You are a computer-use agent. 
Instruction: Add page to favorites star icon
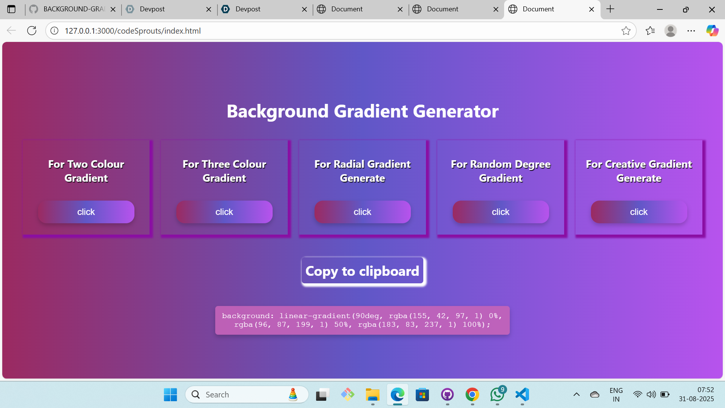click(x=626, y=31)
